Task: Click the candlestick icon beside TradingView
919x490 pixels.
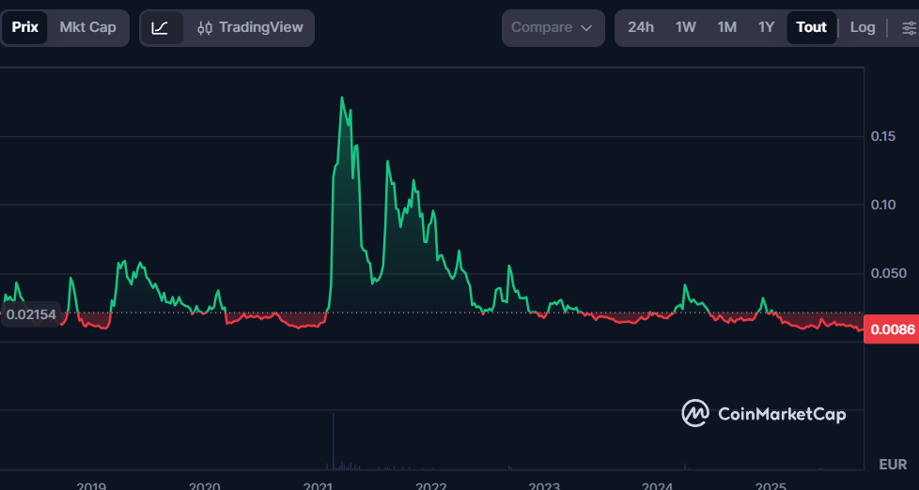Action: coord(205,28)
